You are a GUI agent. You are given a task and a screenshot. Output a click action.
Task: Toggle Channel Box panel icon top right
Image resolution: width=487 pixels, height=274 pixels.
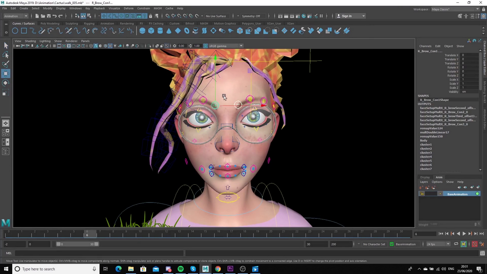(x=484, y=16)
